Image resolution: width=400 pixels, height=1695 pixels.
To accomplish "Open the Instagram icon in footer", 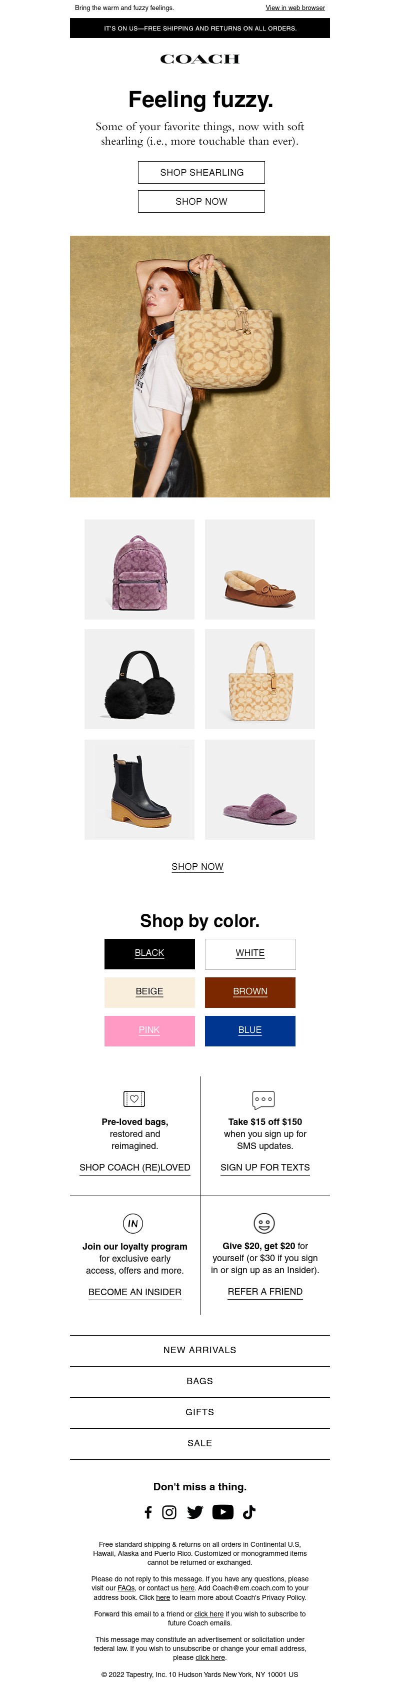I will point(169,1513).
